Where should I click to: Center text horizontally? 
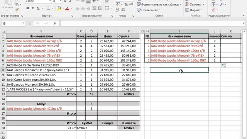(83, 8)
